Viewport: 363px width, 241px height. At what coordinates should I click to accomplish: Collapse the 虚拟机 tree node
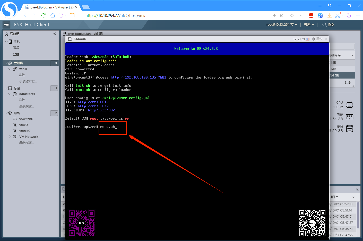(x=6, y=63)
